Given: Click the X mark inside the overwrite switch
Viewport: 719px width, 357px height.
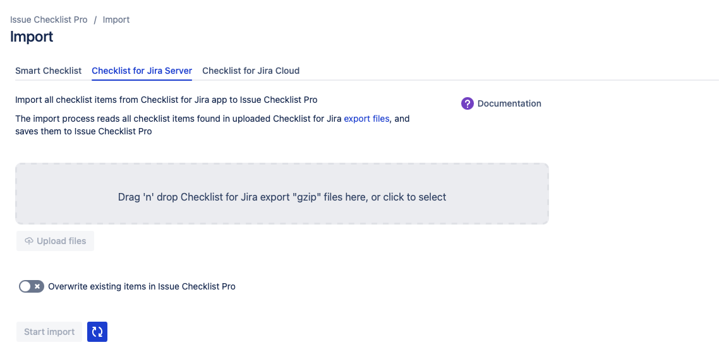Looking at the screenshot, I should click(x=37, y=286).
